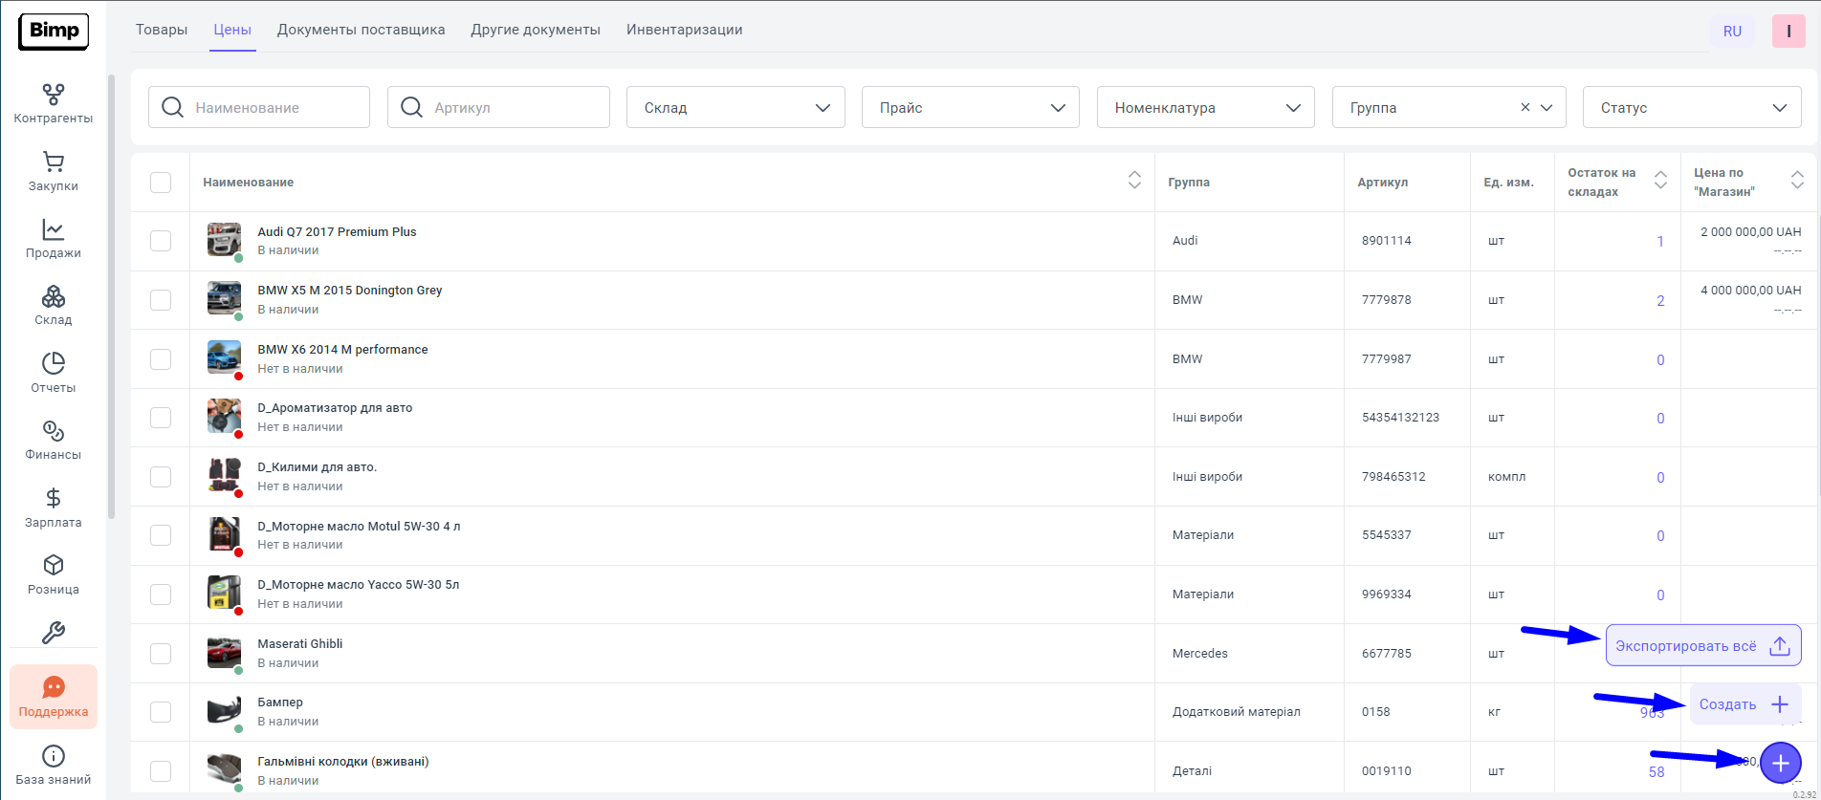Click the blue round plus button
The height and width of the screenshot is (800, 1821).
(1780, 763)
